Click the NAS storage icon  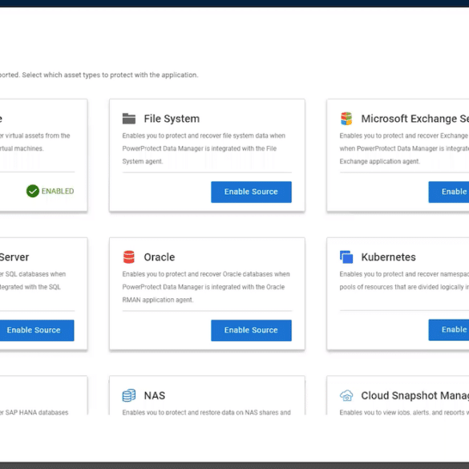[129, 395]
